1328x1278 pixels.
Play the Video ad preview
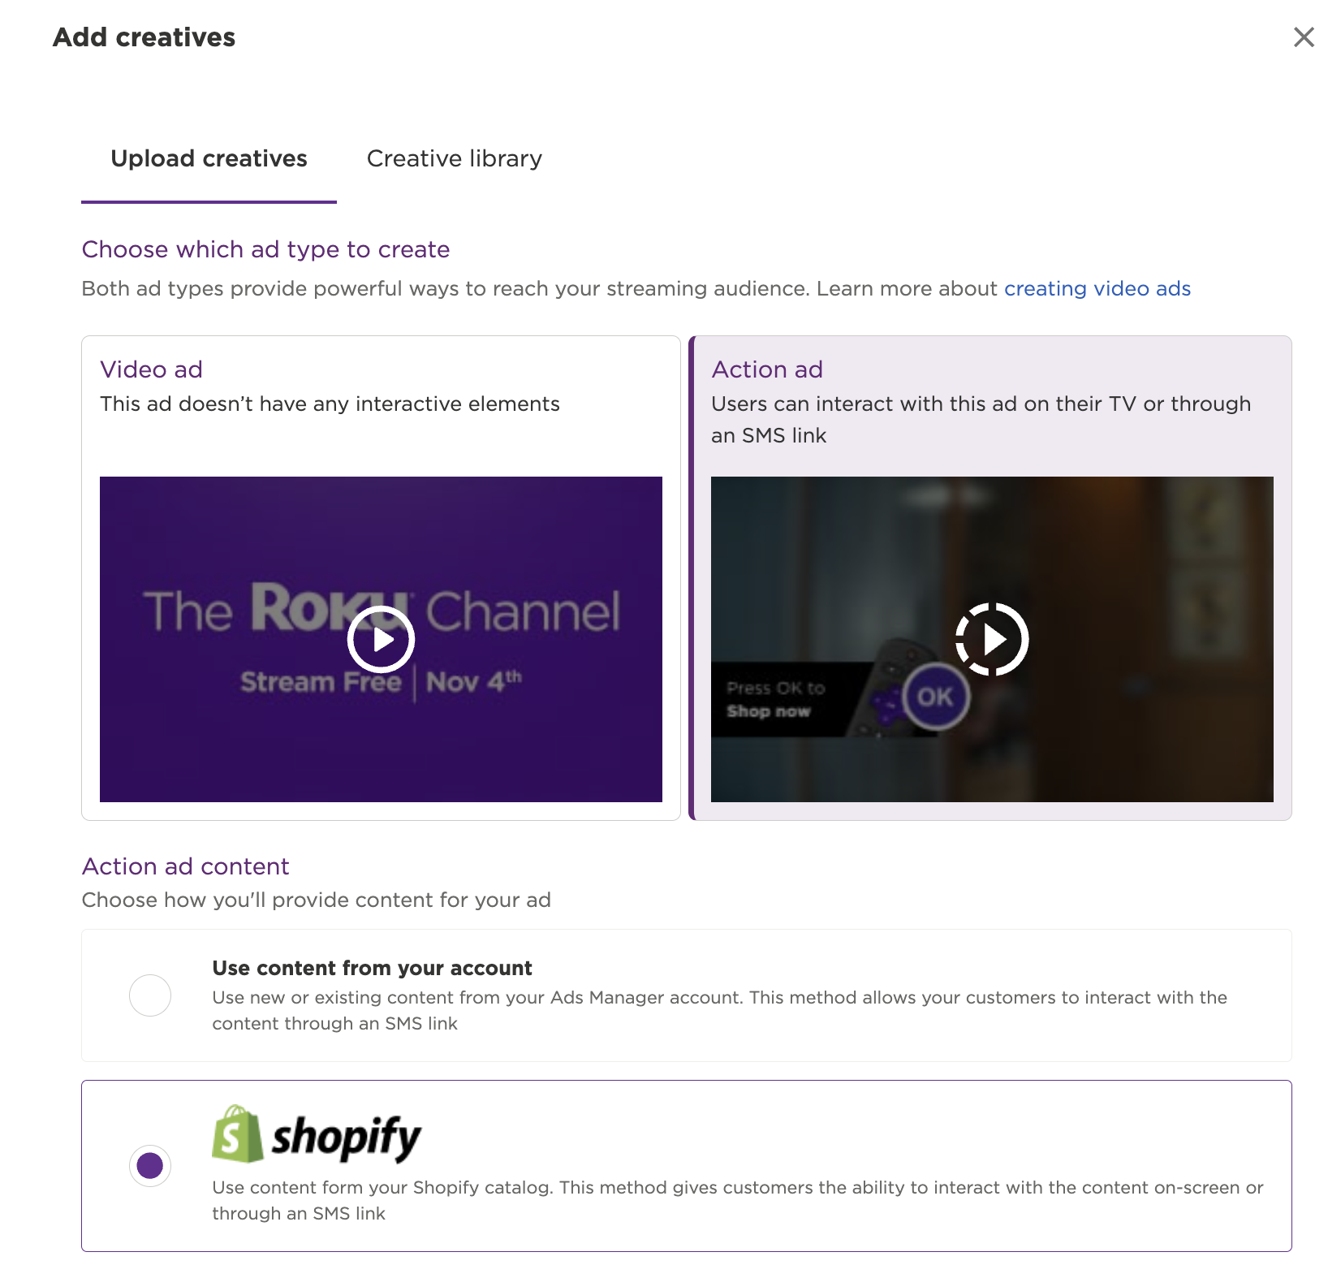pyautogui.click(x=381, y=640)
